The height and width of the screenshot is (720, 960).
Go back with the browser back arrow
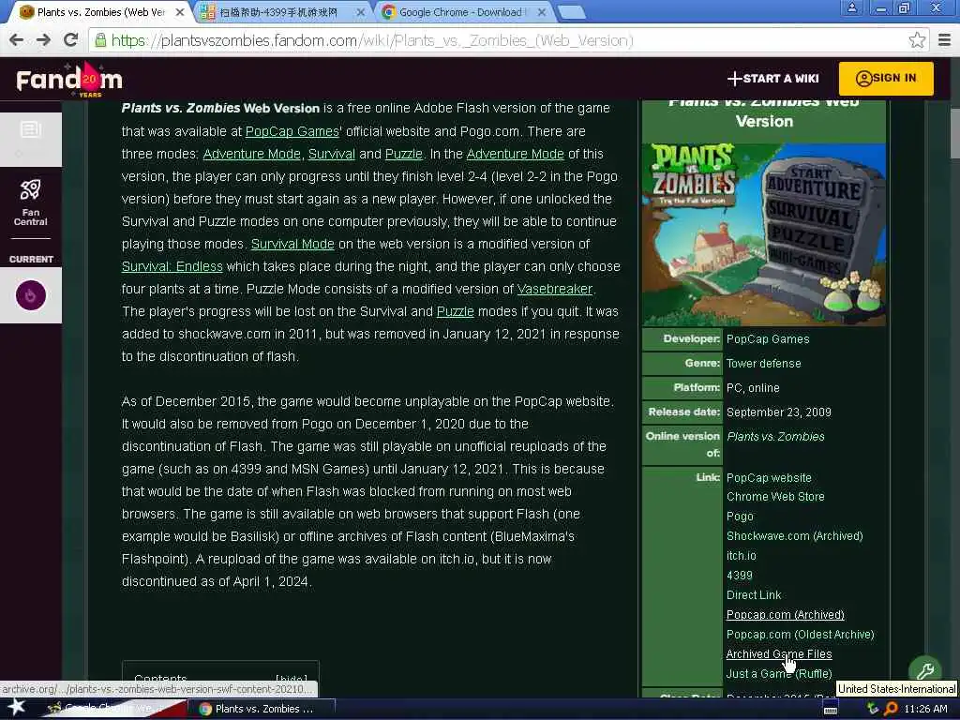coord(17,40)
